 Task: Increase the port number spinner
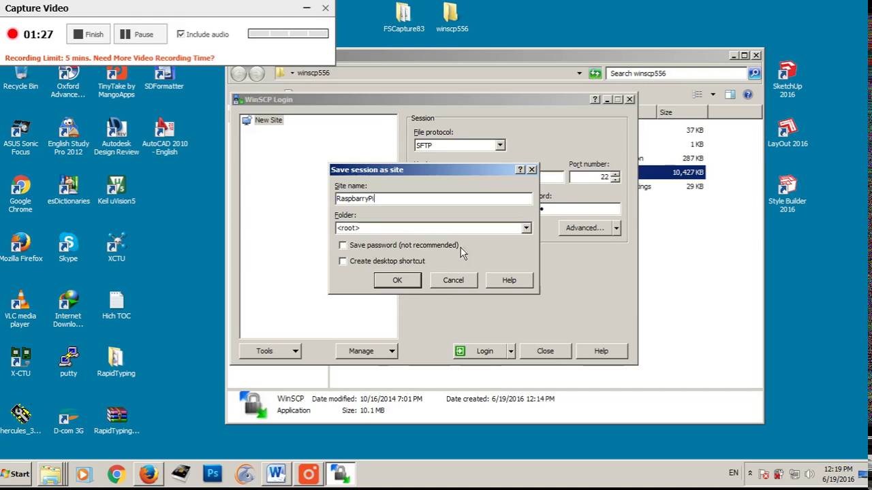point(615,174)
